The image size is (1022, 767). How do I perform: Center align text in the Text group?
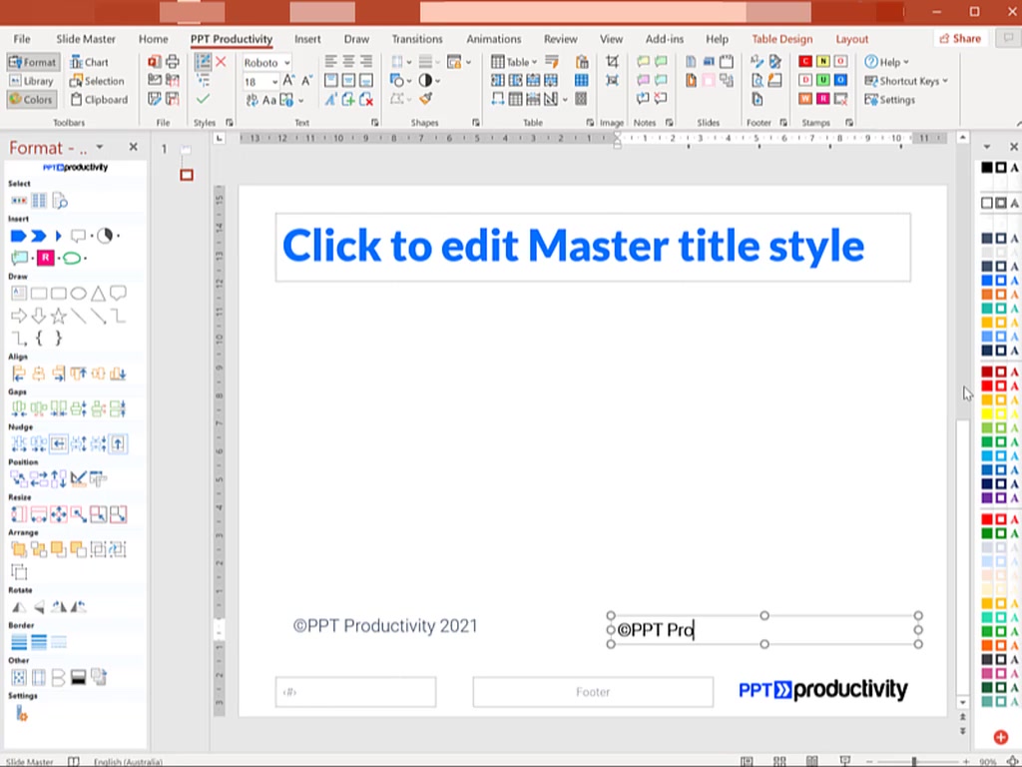pyautogui.click(x=348, y=61)
